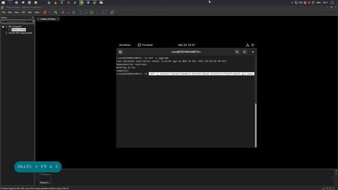Click Activities in the GNOME top bar

(x=125, y=45)
